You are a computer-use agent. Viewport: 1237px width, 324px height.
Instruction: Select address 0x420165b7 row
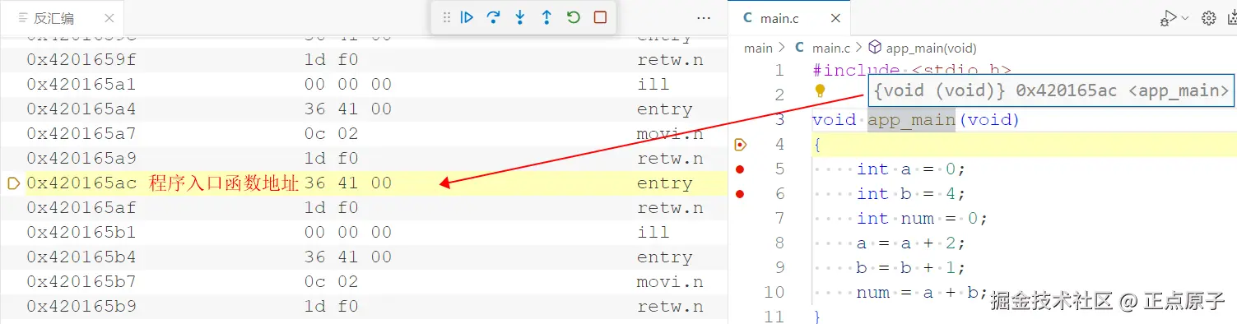pyautogui.click(x=81, y=282)
